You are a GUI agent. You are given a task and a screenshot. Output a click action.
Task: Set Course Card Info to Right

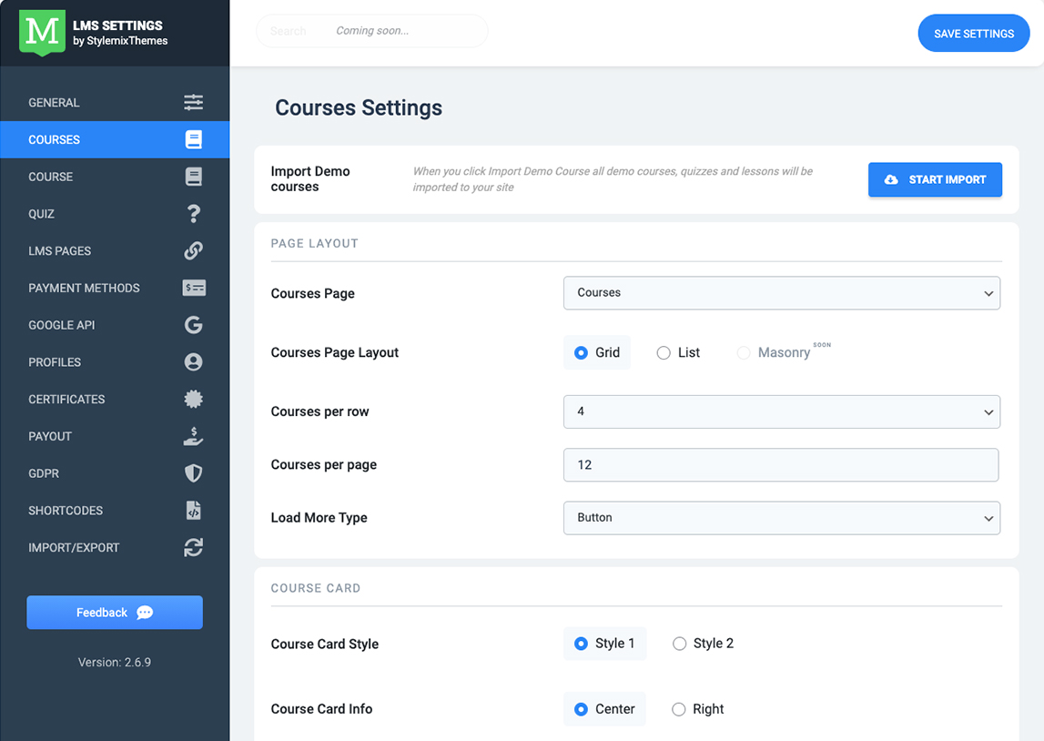click(678, 709)
